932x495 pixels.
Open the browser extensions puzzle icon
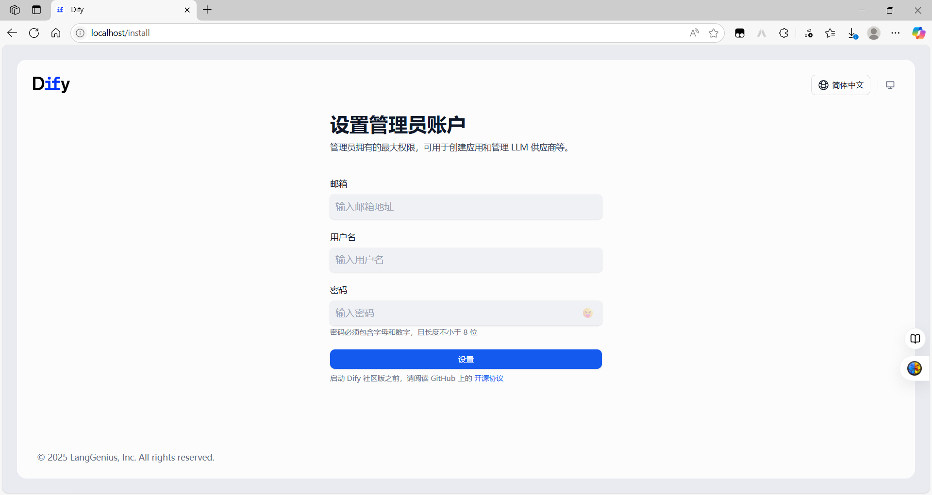coord(783,33)
